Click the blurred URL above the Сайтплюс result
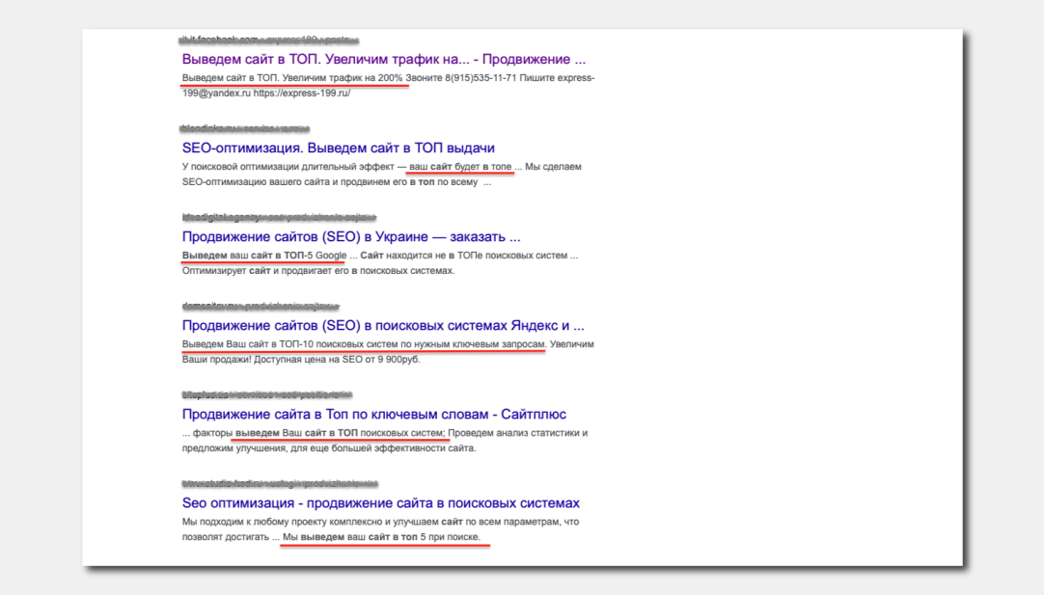This screenshot has height=595, width=1044. coord(267,394)
